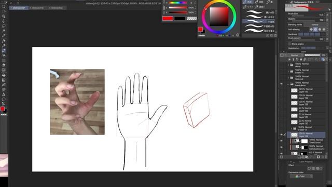Select Layer 110 in the layer list
The height and width of the screenshot is (187, 332).
(308, 90)
